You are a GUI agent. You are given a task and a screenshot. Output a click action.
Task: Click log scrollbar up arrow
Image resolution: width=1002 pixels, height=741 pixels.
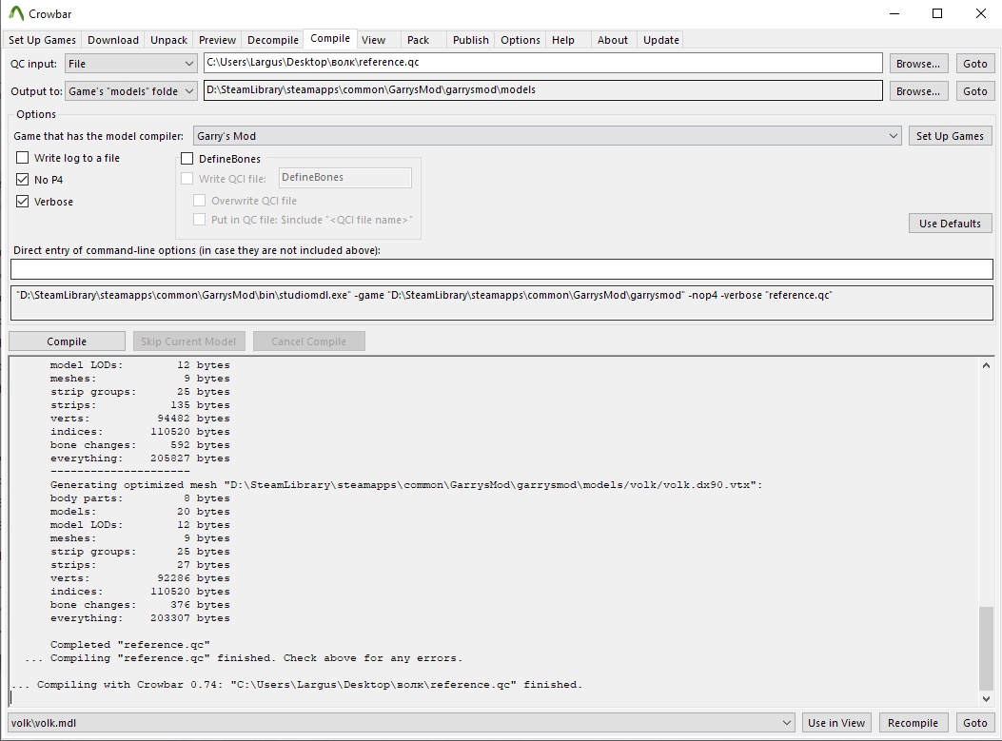[x=986, y=365]
